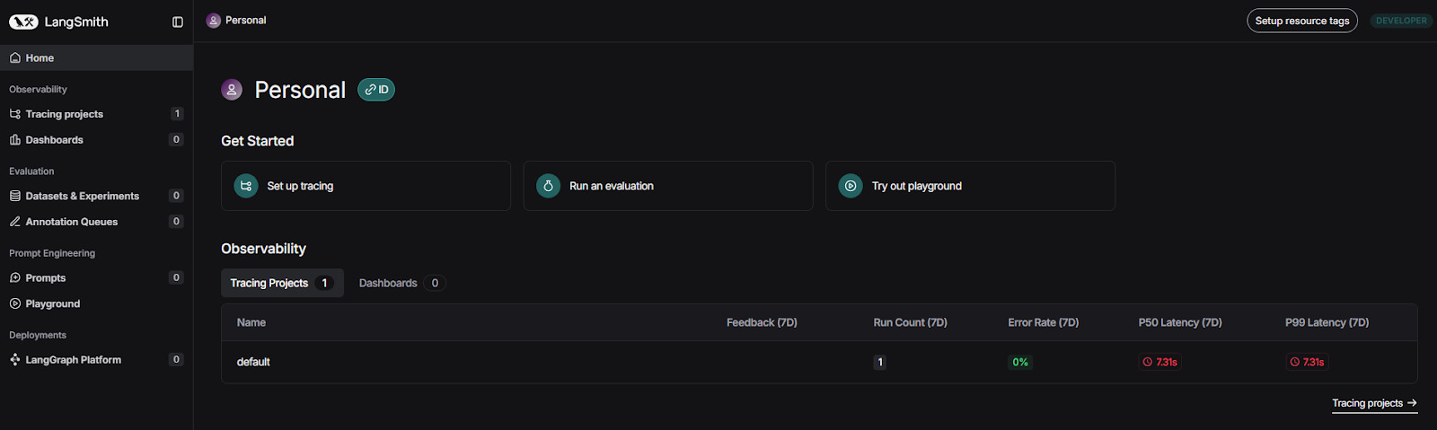Click the Dashboards sidebar icon

pos(15,140)
